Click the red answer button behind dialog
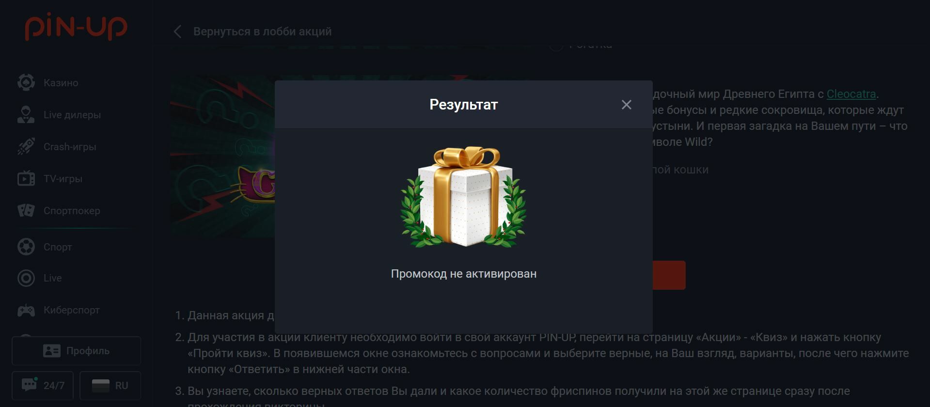This screenshot has height=407, width=930. click(669, 275)
